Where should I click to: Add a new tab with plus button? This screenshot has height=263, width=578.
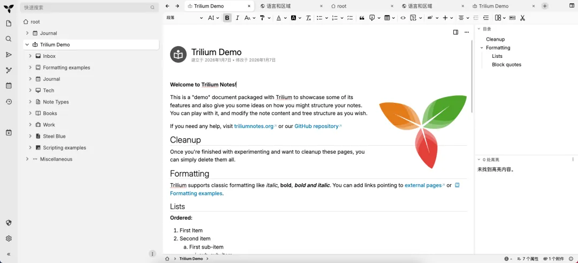click(545, 6)
